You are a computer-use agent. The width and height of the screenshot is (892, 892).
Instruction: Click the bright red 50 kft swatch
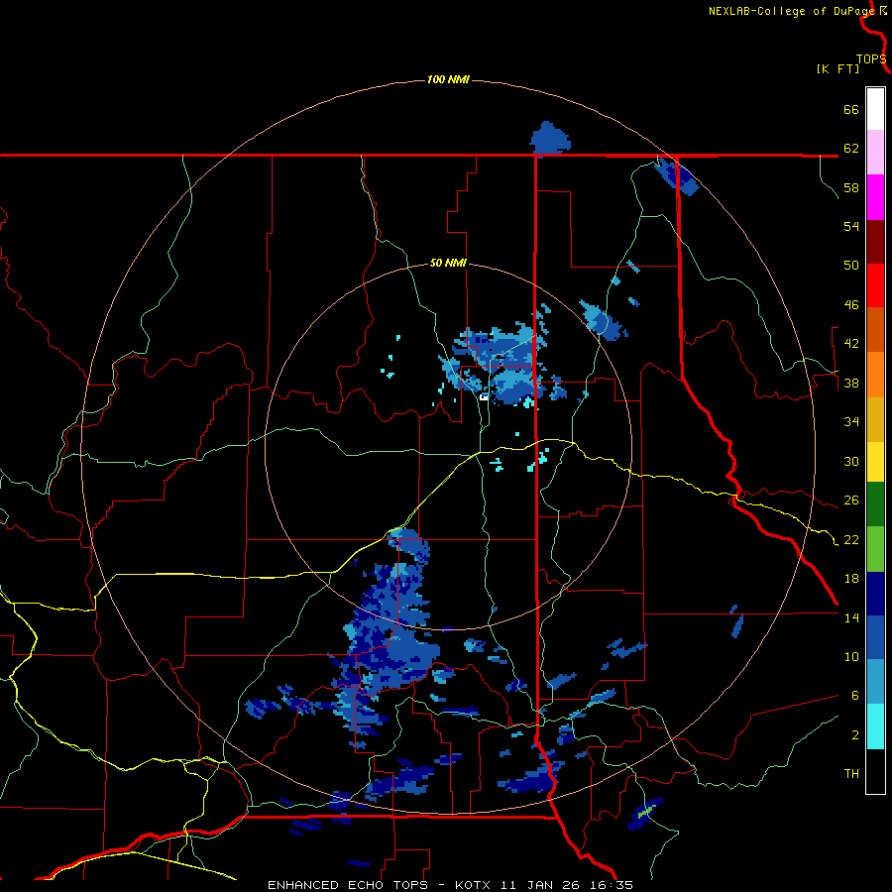tap(875, 285)
